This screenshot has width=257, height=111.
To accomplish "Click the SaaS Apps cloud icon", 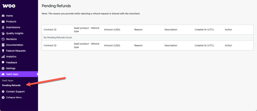I will (x=3, y=74).
